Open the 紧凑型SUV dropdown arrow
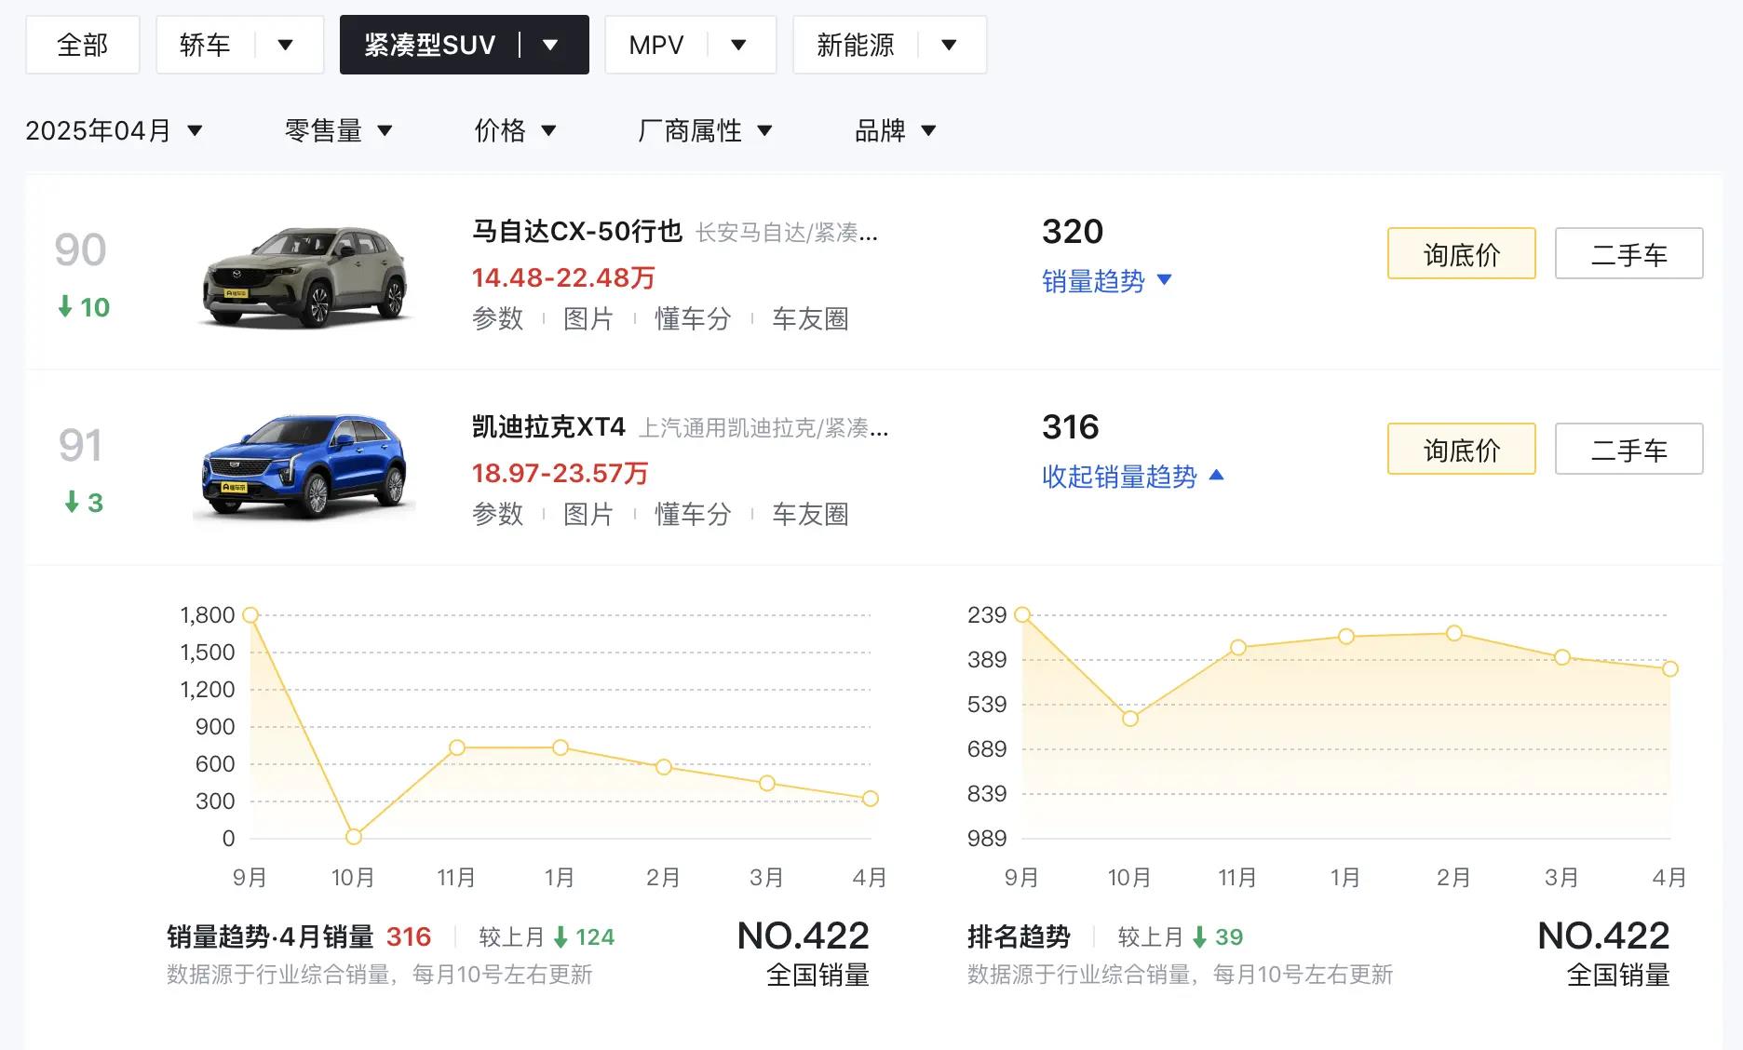This screenshot has width=1743, height=1050. click(x=550, y=45)
